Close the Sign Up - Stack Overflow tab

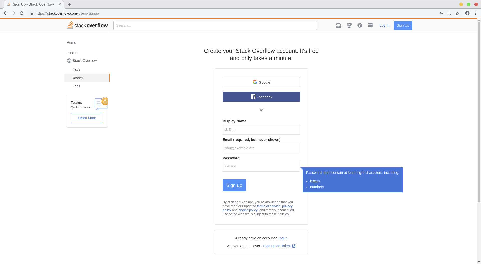click(x=60, y=4)
